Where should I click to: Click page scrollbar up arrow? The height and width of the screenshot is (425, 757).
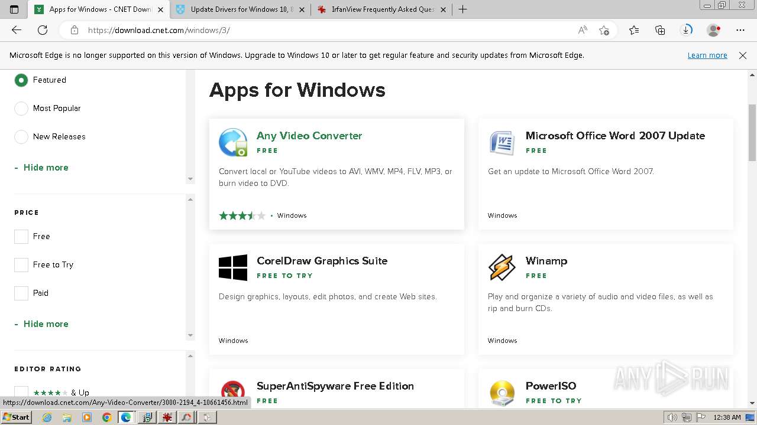(x=752, y=75)
